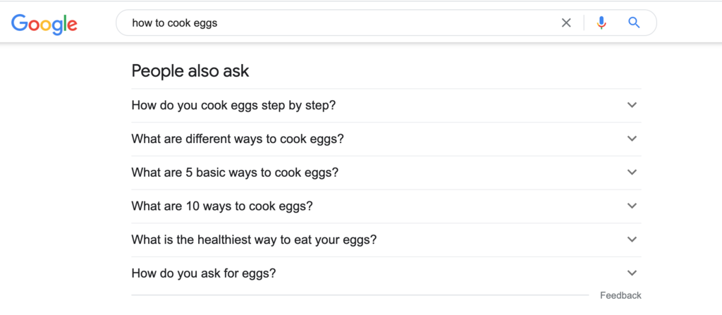Click the vertical divider beside the microphone icon
The width and height of the screenshot is (722, 315).
click(584, 23)
